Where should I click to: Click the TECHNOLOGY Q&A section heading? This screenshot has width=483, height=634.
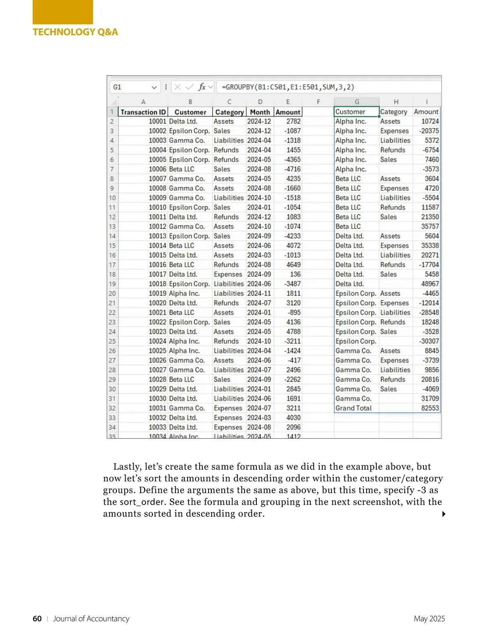[75, 32]
